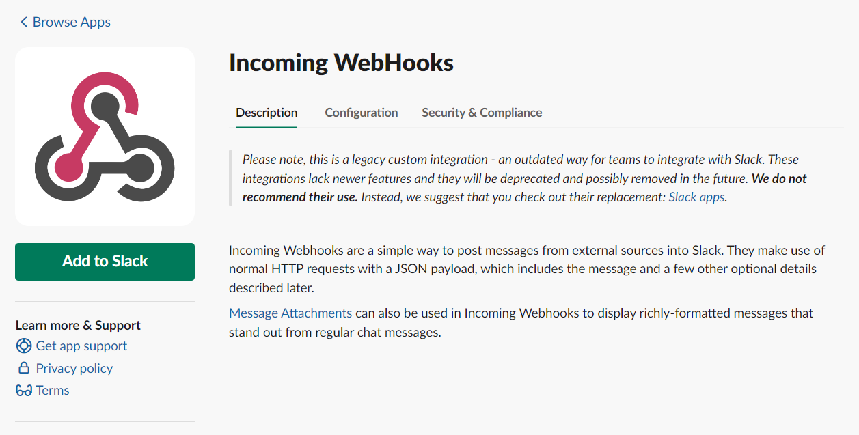
Task: Click the green Add to Slack button
Action: point(105,262)
